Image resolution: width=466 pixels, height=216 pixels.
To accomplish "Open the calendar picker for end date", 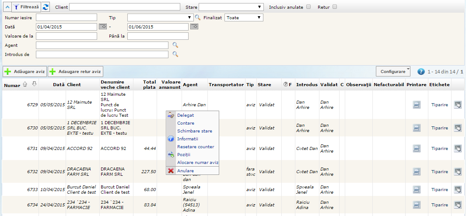I will (194, 27).
